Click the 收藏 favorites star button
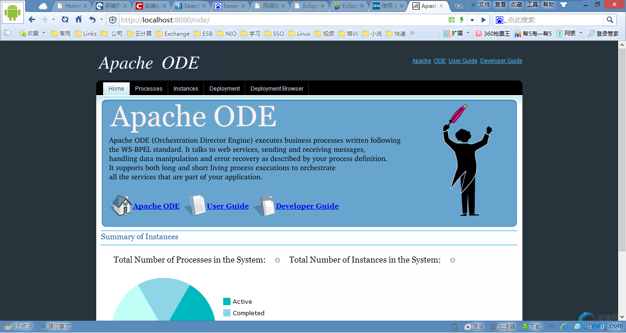This screenshot has width=626, height=333. [x=29, y=33]
